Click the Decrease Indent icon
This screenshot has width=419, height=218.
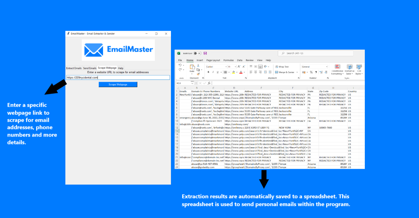(x=265, y=72)
